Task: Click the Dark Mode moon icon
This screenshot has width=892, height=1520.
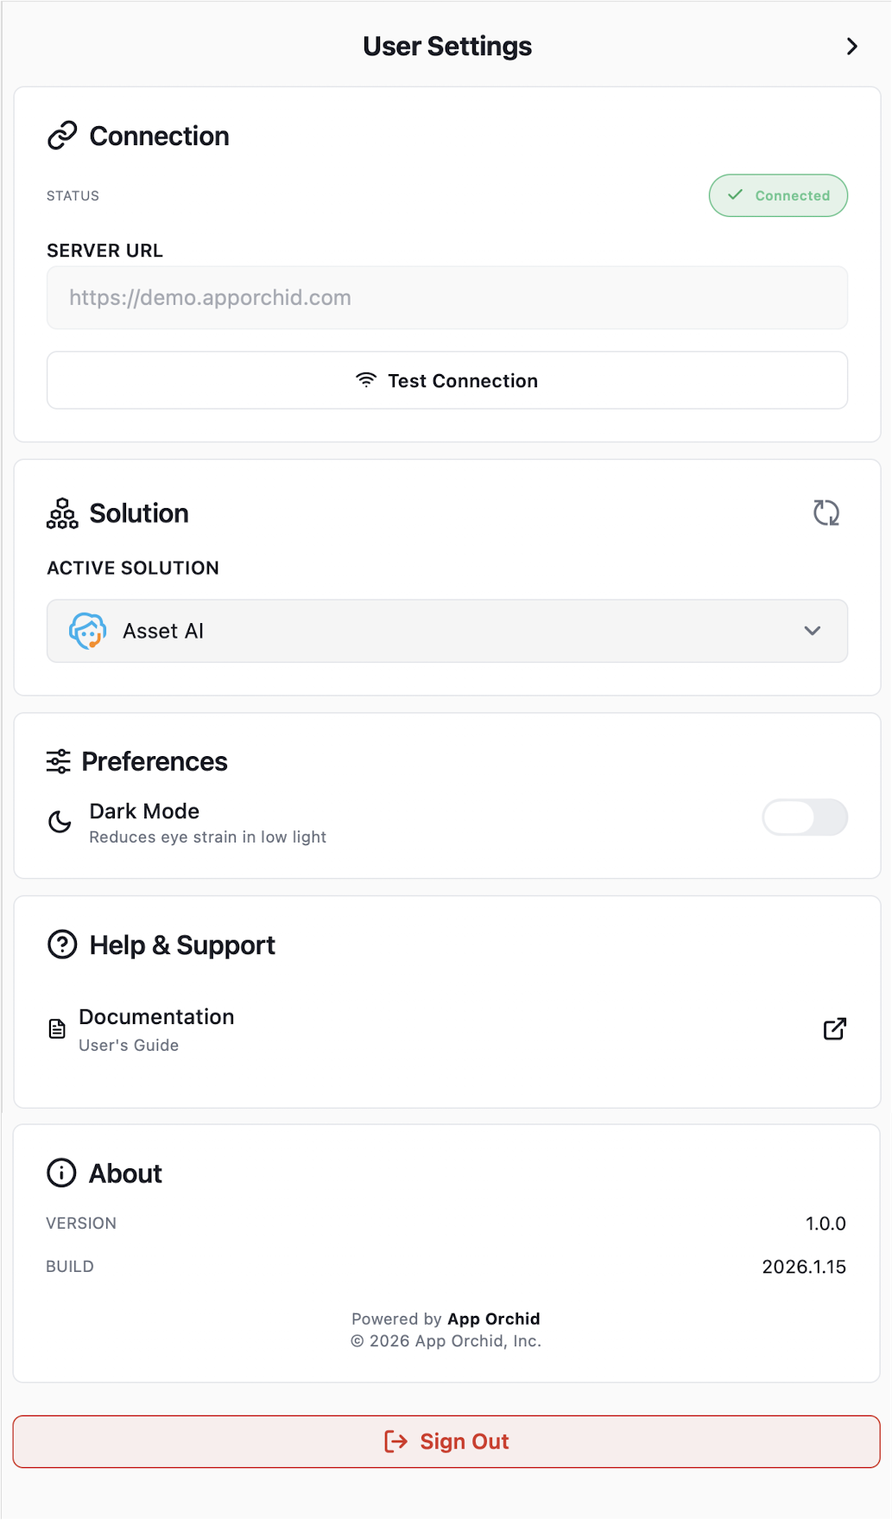Action: (x=60, y=822)
